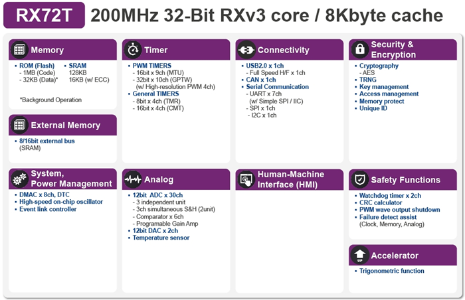Screen dimensions: 465x300
Task: Click Access management entry
Action: 389,94
